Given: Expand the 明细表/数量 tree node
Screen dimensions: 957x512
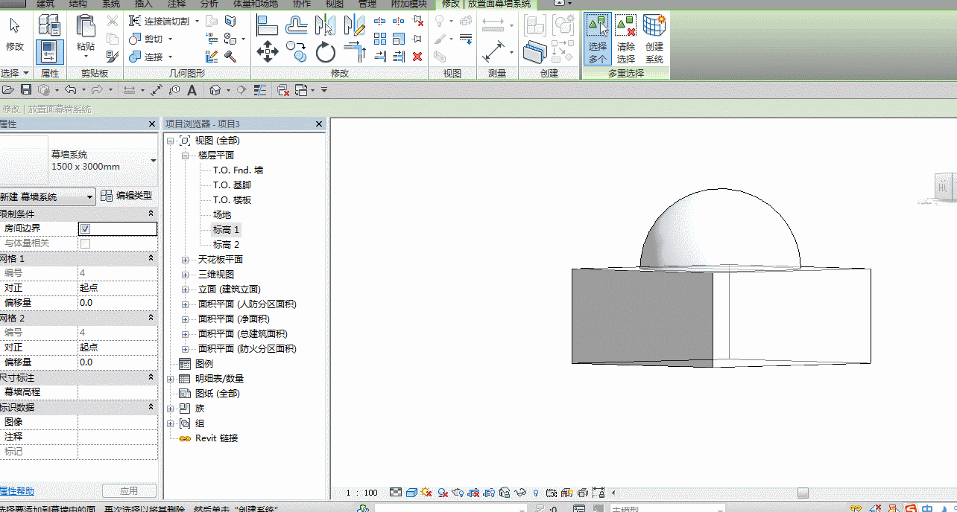Looking at the screenshot, I should point(171,379).
